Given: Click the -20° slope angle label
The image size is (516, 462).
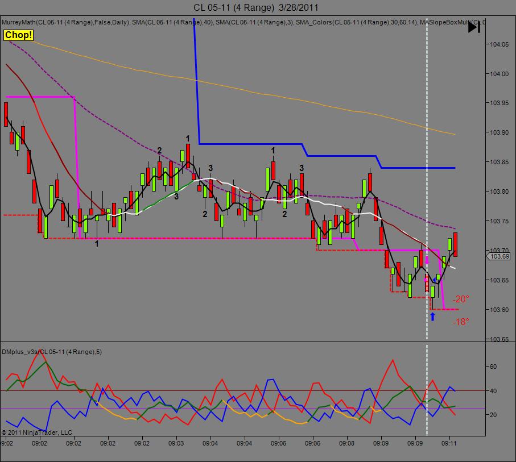Looking at the screenshot, I should (x=461, y=299).
